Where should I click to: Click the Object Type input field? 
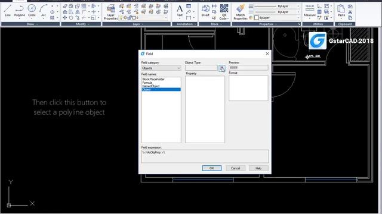pos(201,68)
